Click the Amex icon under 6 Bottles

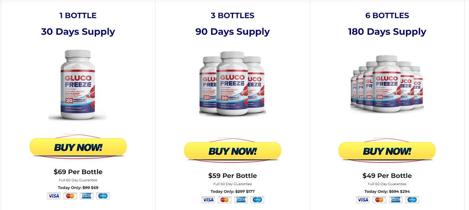pyautogui.click(x=395, y=199)
